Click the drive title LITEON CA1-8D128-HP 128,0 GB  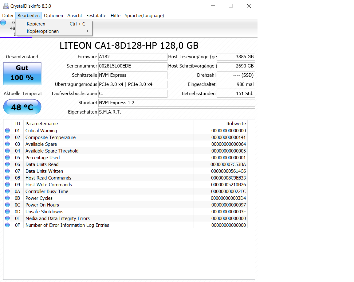point(129,45)
